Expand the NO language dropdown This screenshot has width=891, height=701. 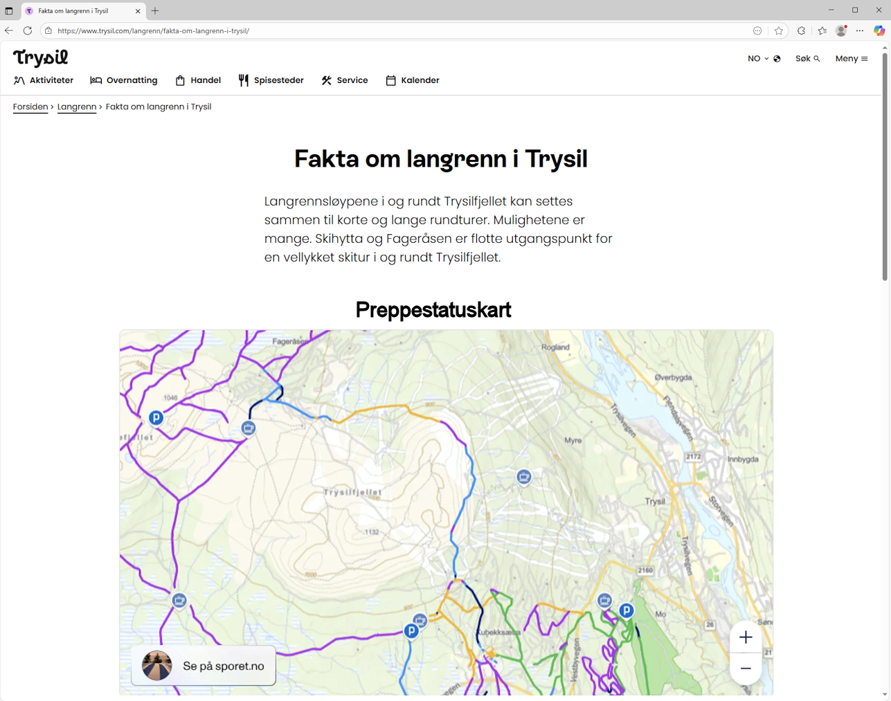coord(764,59)
